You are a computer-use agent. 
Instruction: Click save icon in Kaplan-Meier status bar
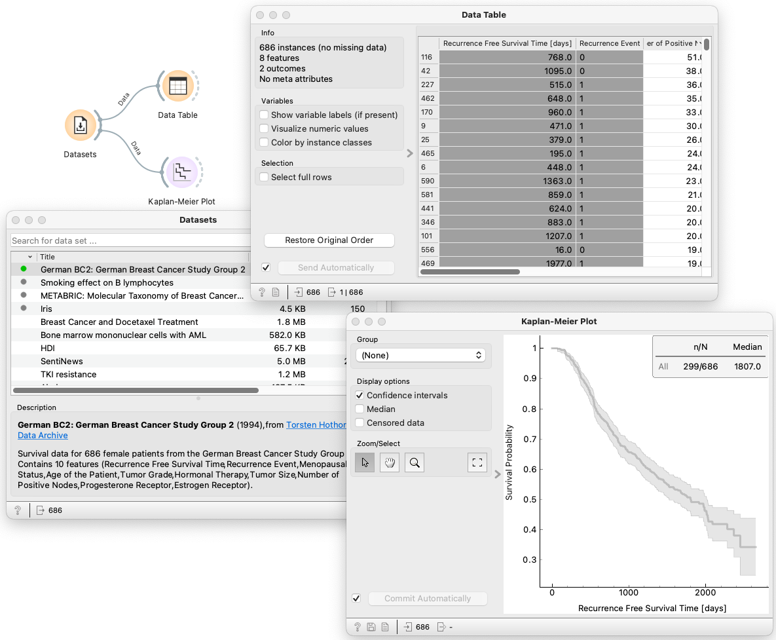(371, 627)
